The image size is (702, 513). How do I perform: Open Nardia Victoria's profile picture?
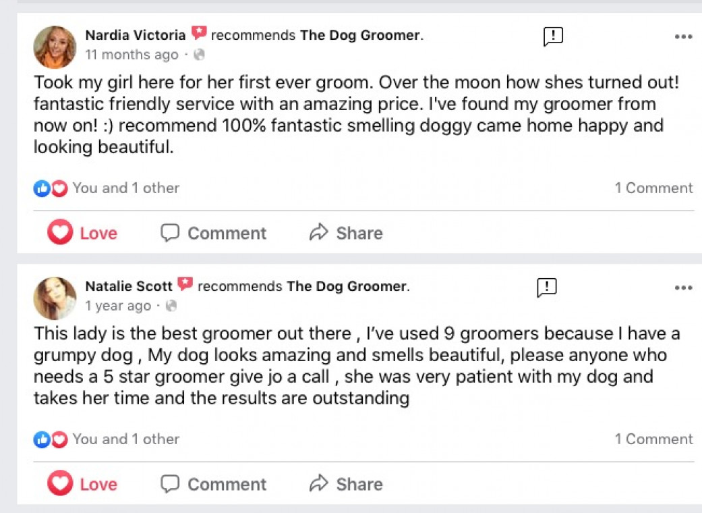(x=55, y=47)
